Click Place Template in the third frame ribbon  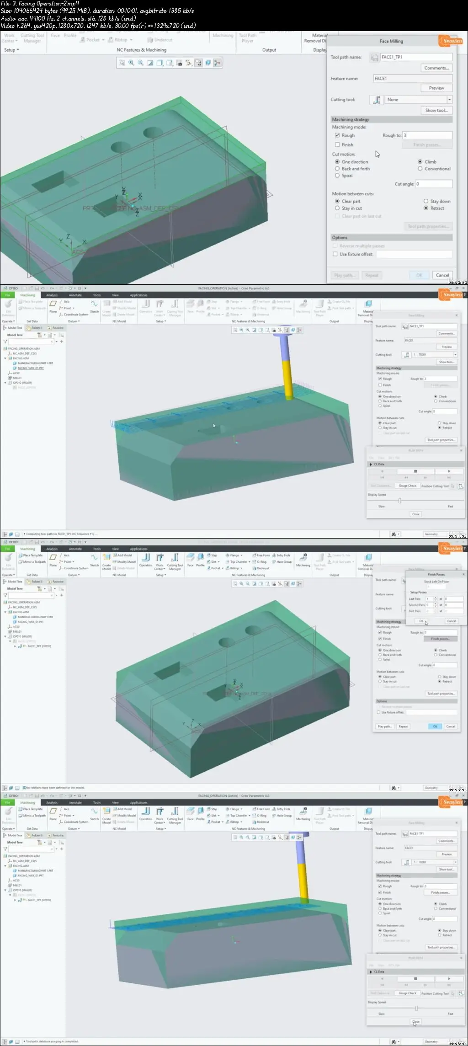[30, 555]
